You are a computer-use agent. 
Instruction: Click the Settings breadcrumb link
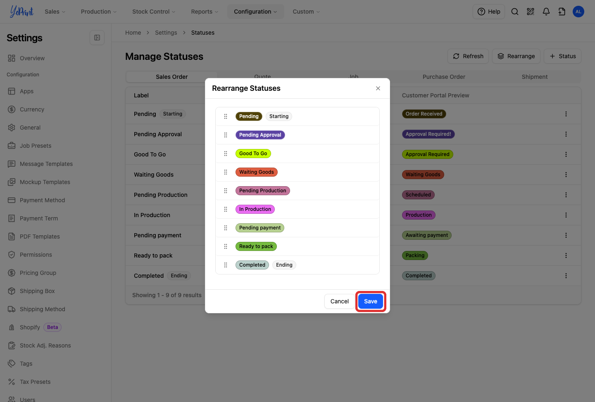pyautogui.click(x=166, y=33)
